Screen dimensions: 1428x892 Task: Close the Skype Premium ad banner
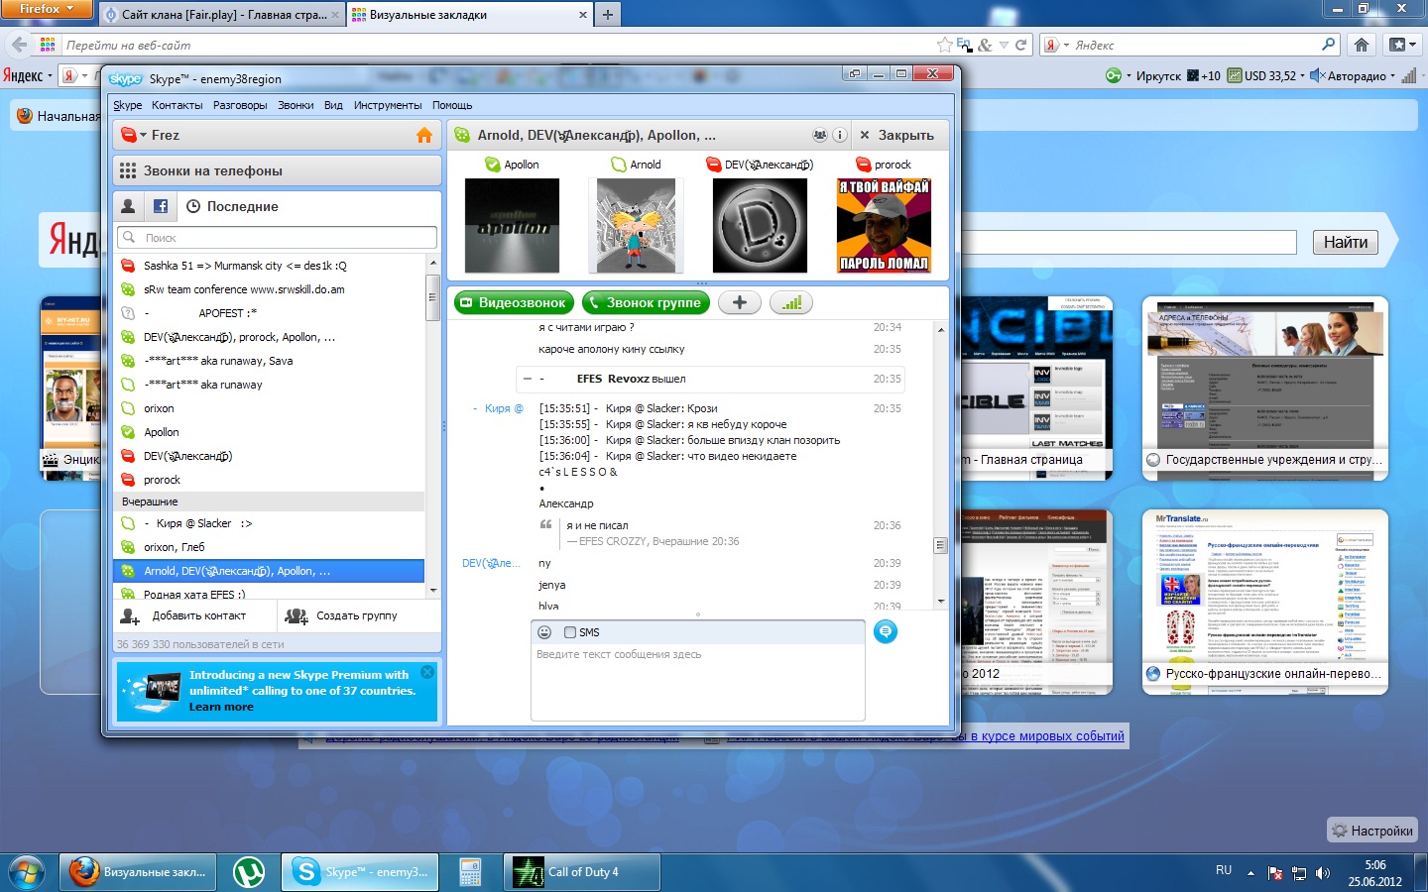(427, 672)
